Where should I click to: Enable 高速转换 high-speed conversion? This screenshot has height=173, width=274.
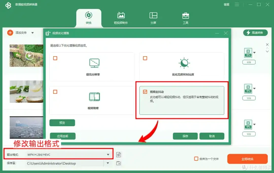point(255,33)
